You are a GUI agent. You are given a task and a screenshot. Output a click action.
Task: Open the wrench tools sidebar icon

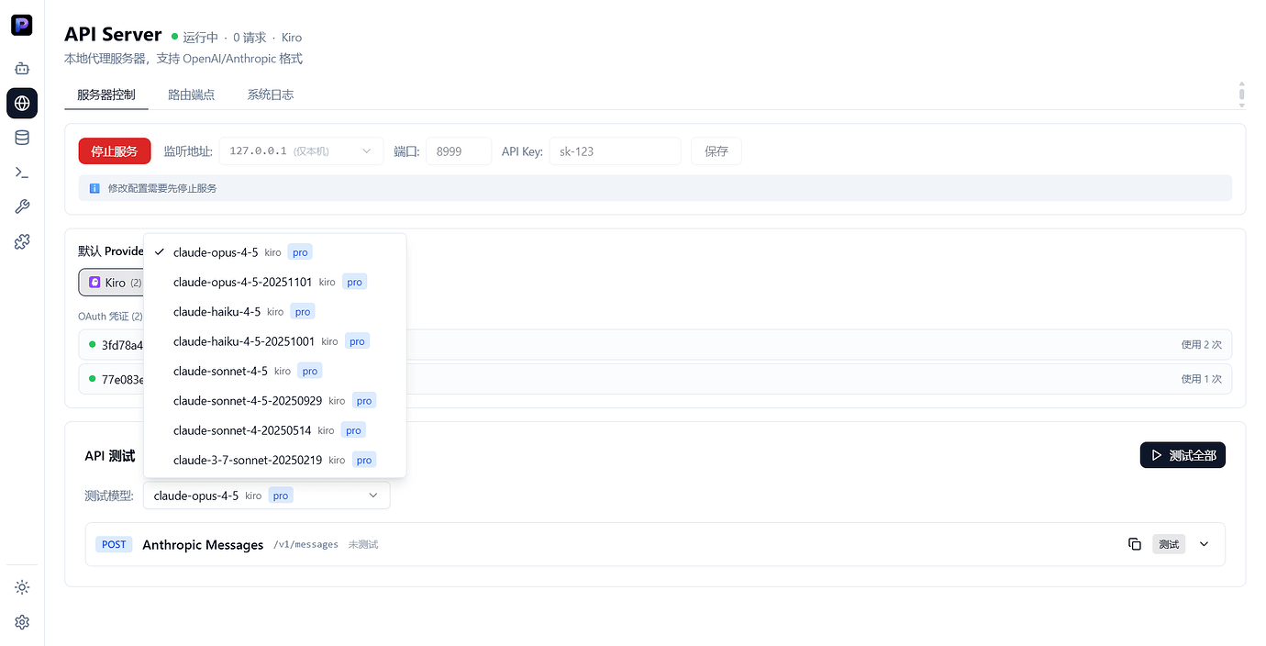pyautogui.click(x=22, y=207)
